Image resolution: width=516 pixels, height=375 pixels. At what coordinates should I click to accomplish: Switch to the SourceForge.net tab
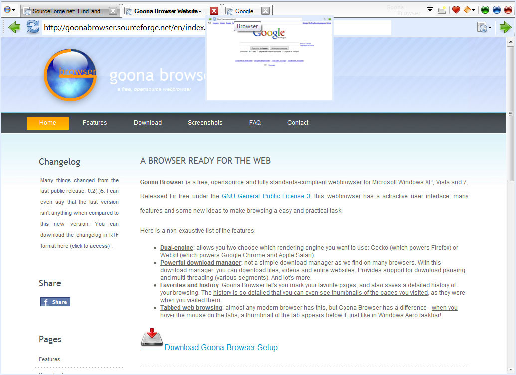67,11
